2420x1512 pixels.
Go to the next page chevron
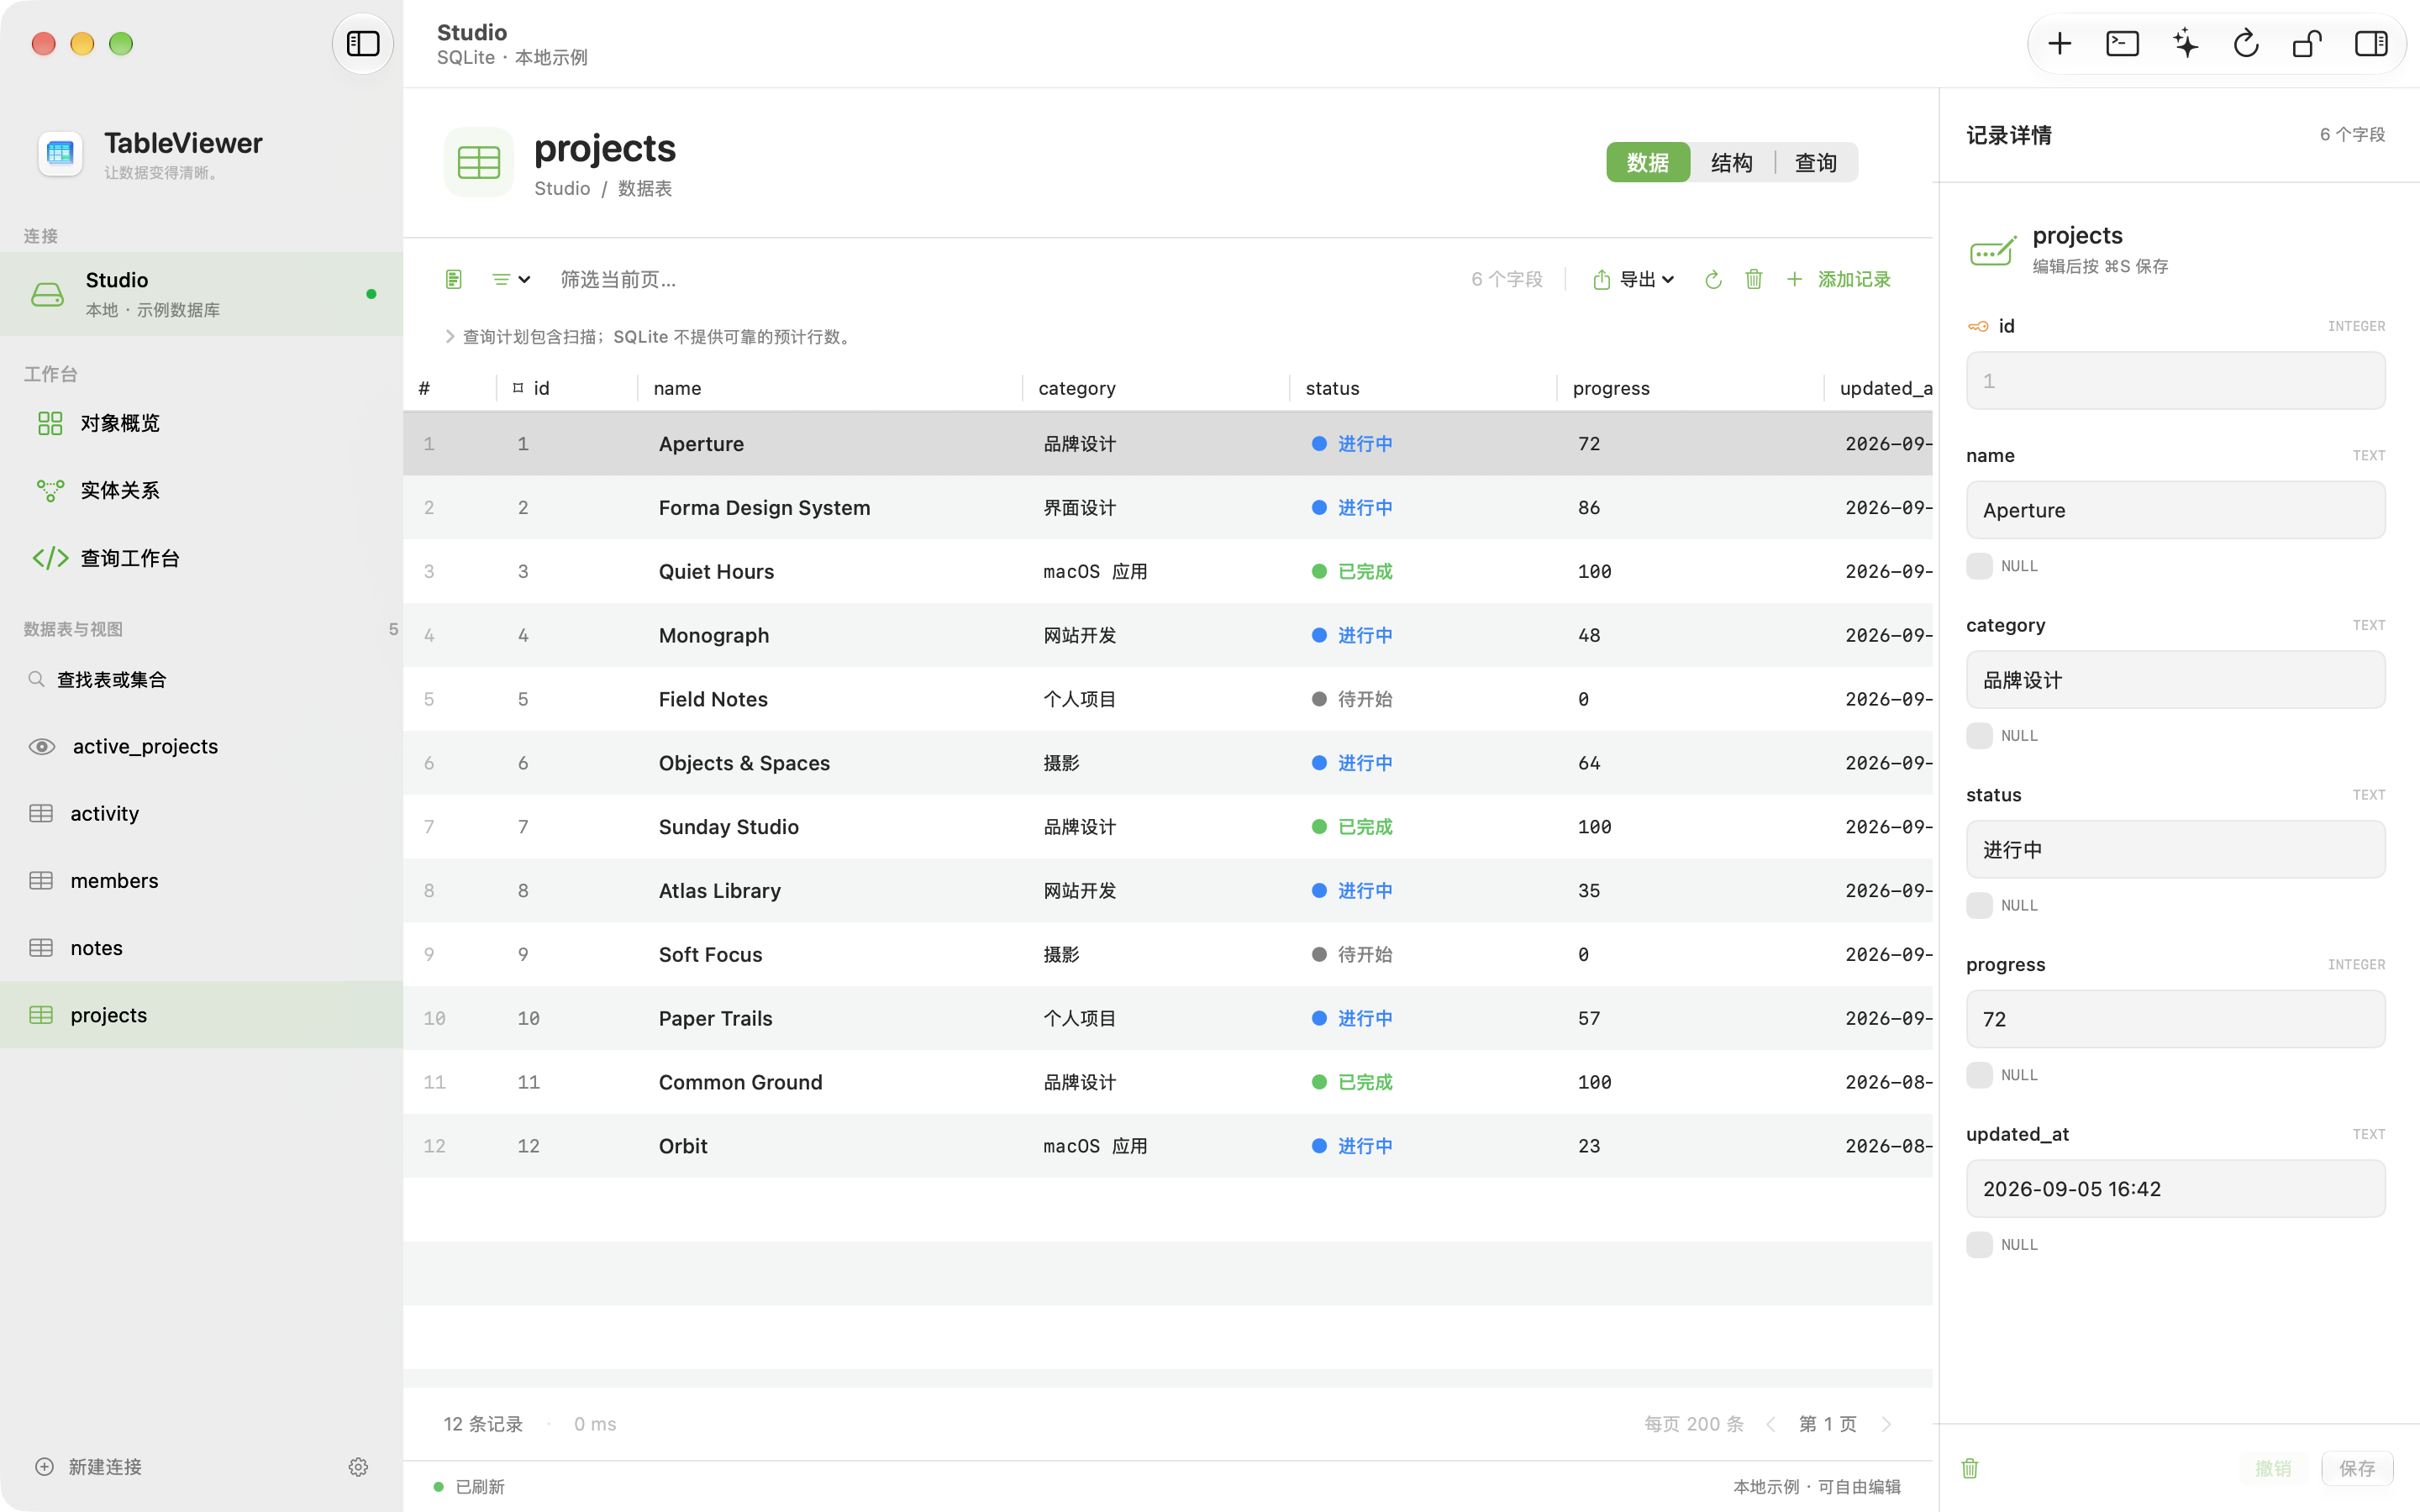[1886, 1424]
